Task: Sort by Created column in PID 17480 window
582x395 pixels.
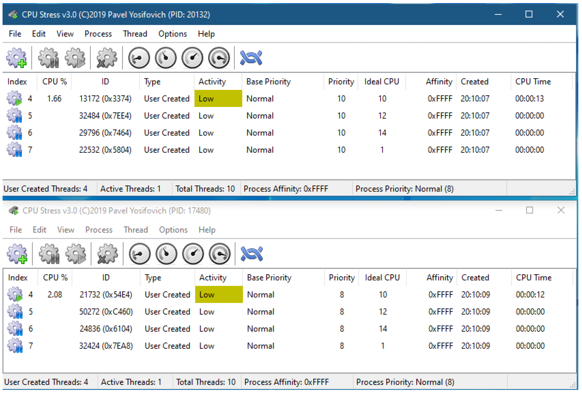Action: click(x=484, y=278)
